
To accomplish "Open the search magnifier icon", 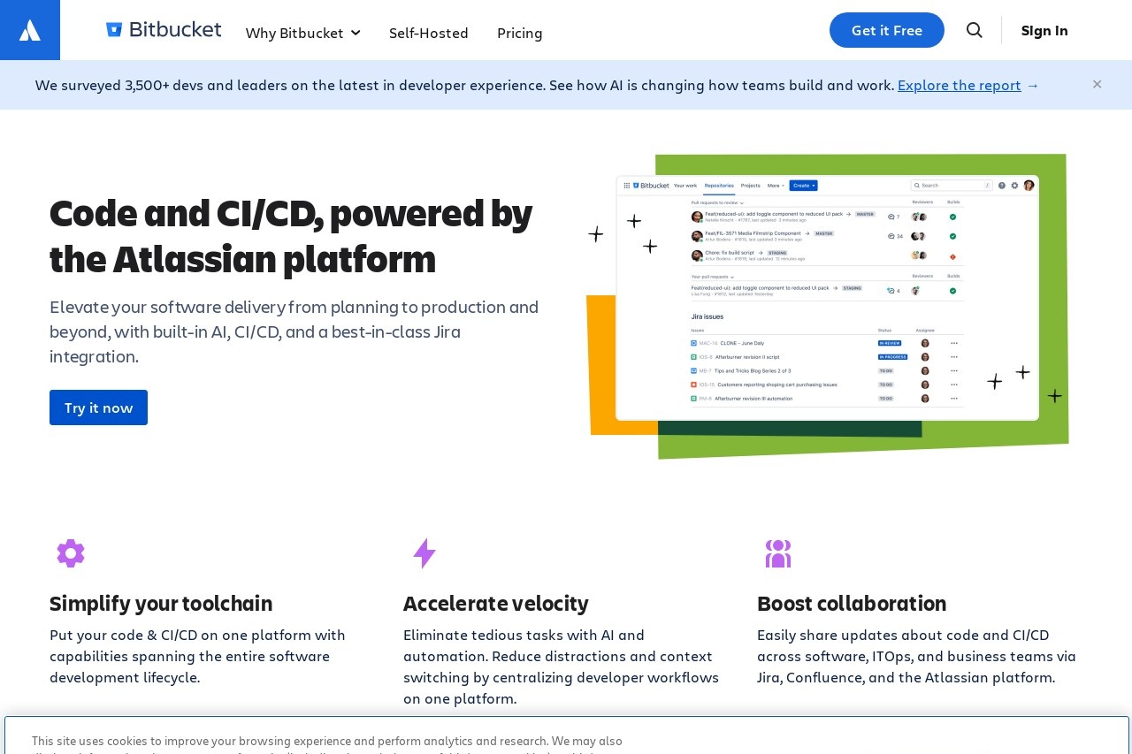I will (975, 30).
